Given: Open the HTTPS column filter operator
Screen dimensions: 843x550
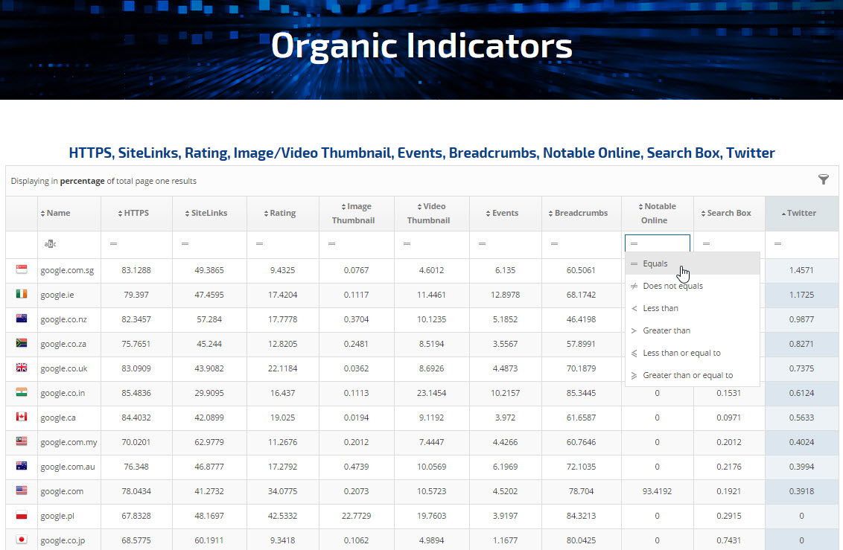Looking at the screenshot, I should 114,244.
